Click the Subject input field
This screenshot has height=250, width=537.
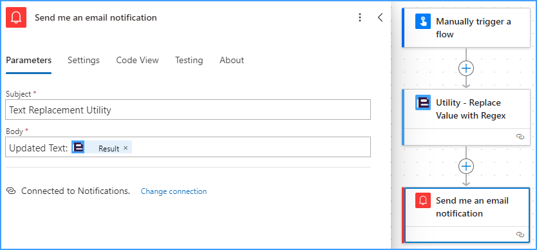click(x=188, y=110)
